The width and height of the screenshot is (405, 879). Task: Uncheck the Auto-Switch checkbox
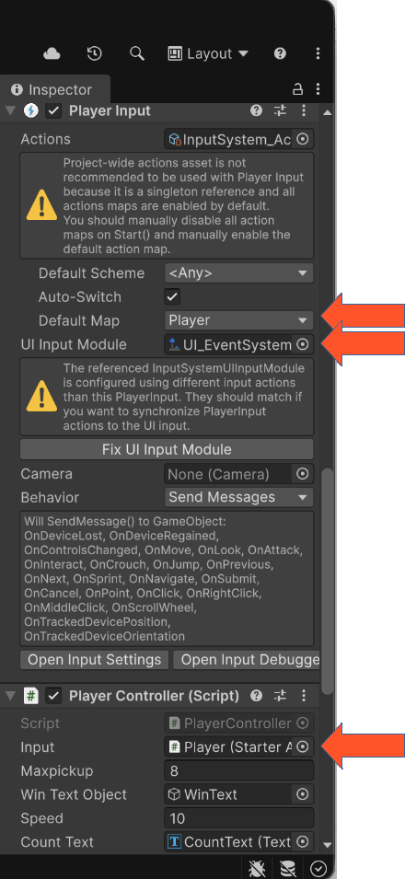[x=171, y=296]
